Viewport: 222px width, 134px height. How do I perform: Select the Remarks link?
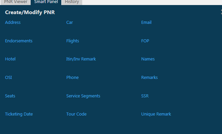pyautogui.click(x=149, y=77)
